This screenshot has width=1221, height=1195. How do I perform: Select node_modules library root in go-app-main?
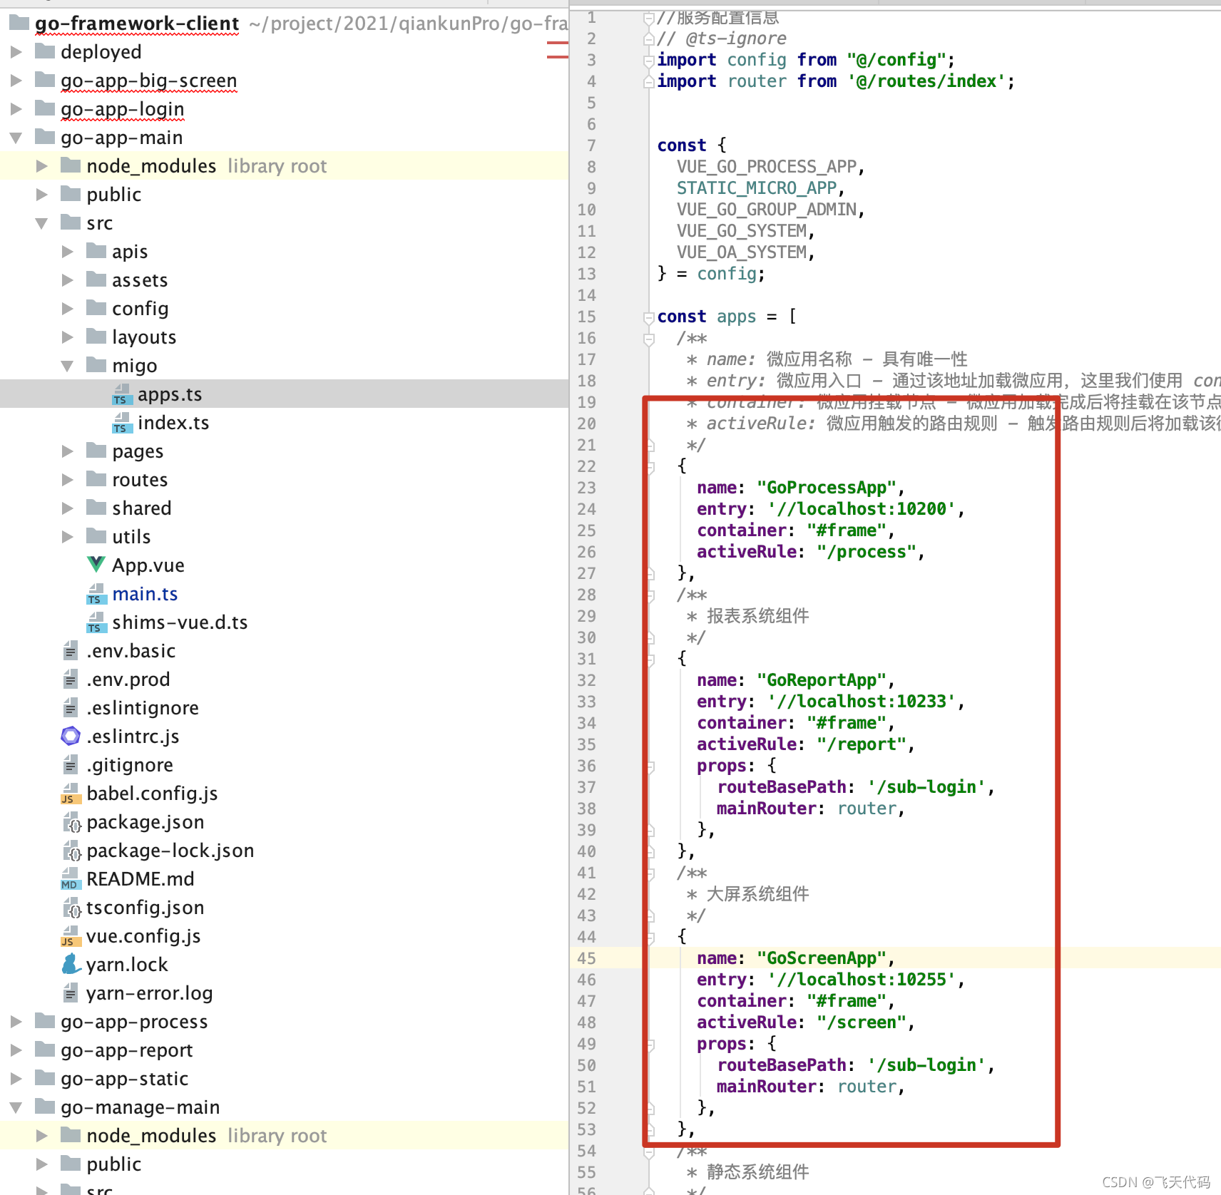tap(284, 165)
